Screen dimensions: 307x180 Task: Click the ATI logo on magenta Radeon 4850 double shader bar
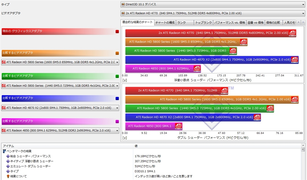pyautogui.click(x=178, y=126)
